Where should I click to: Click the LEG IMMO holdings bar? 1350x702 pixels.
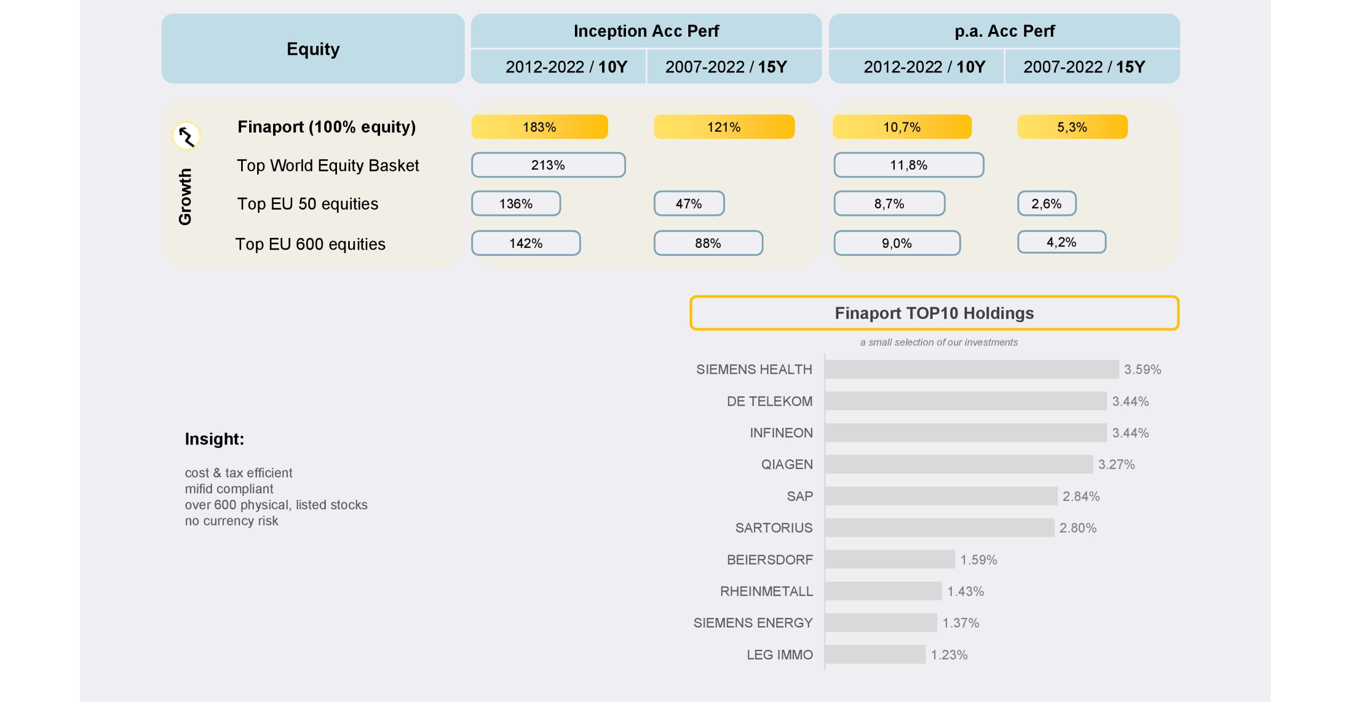pos(875,655)
